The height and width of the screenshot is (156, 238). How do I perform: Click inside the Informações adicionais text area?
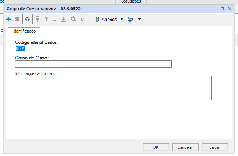tap(113, 88)
